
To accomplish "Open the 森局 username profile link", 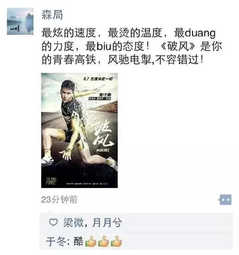I will 52,15.
